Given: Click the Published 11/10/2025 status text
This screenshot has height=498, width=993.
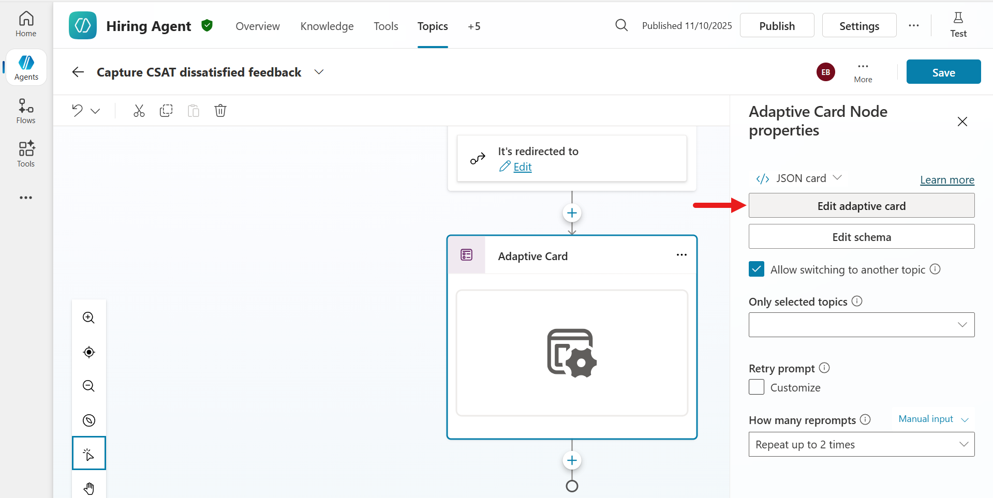Looking at the screenshot, I should click(x=687, y=25).
